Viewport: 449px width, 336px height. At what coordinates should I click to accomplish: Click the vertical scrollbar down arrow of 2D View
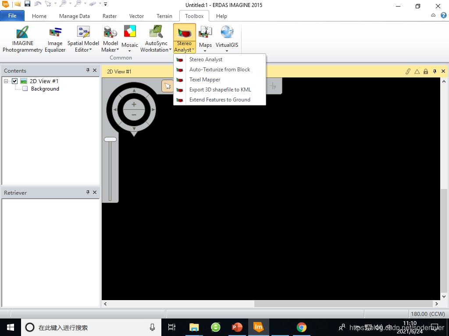(x=444, y=297)
